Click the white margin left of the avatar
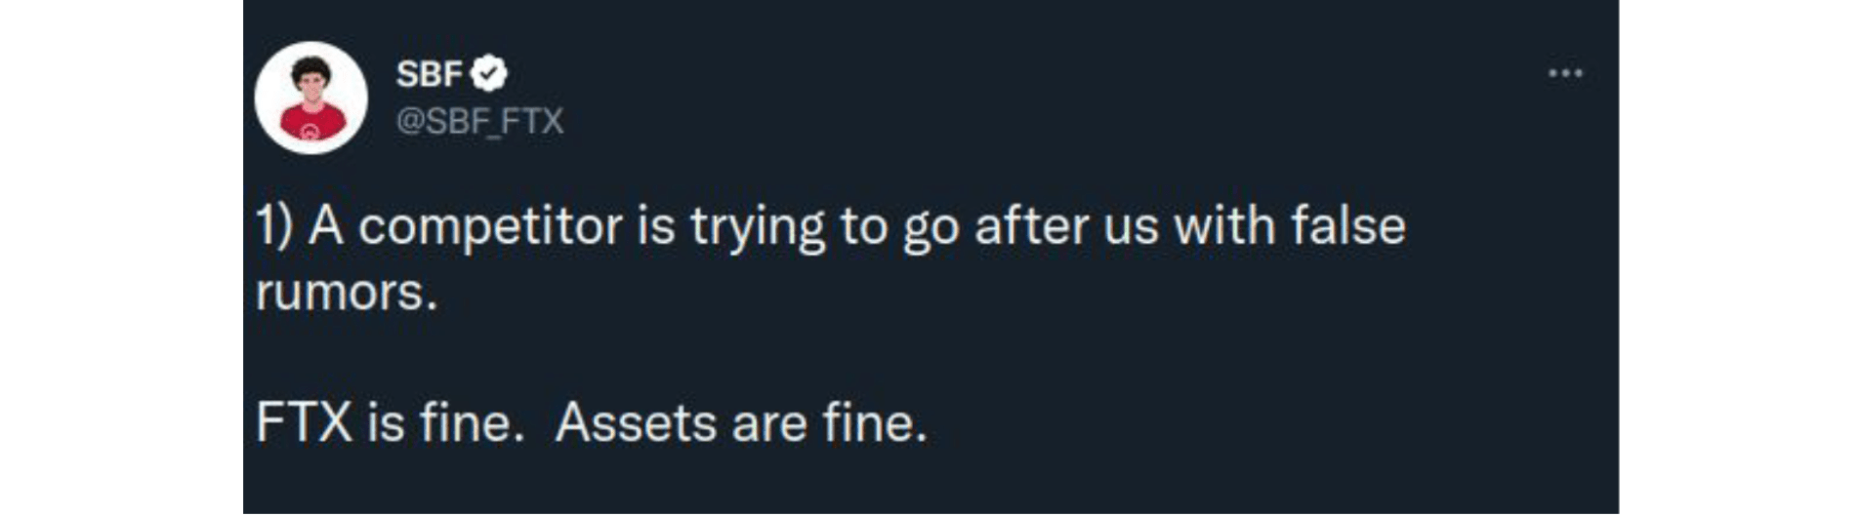Screen dimensions: 1863x515 pos(121,257)
